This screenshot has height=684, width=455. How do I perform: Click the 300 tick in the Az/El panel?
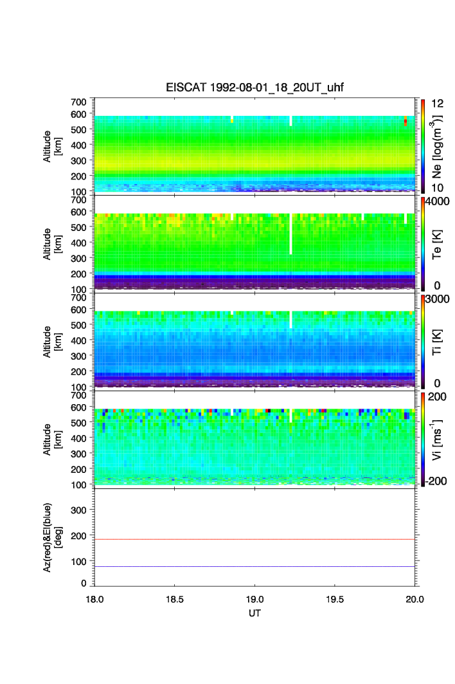click(x=78, y=510)
